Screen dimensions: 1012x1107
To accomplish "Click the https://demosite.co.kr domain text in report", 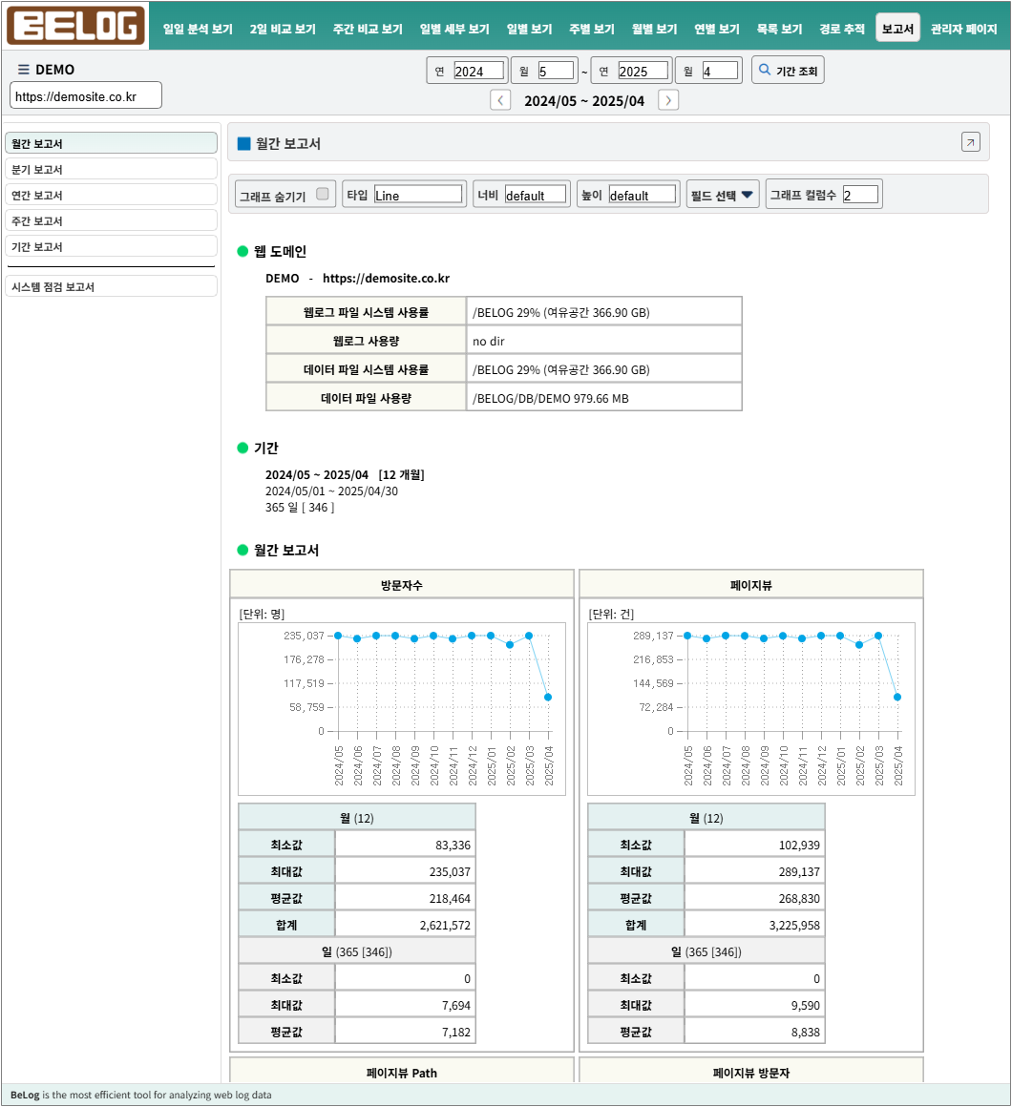I will 387,278.
